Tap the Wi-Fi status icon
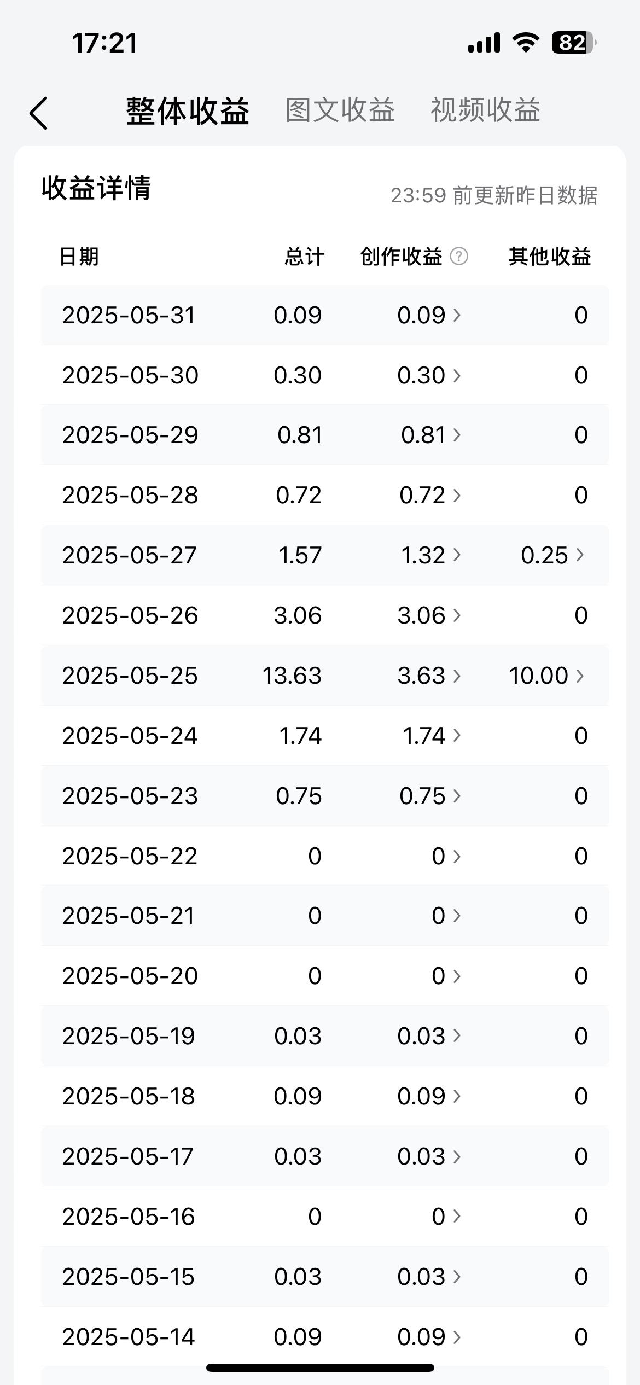 click(526, 42)
